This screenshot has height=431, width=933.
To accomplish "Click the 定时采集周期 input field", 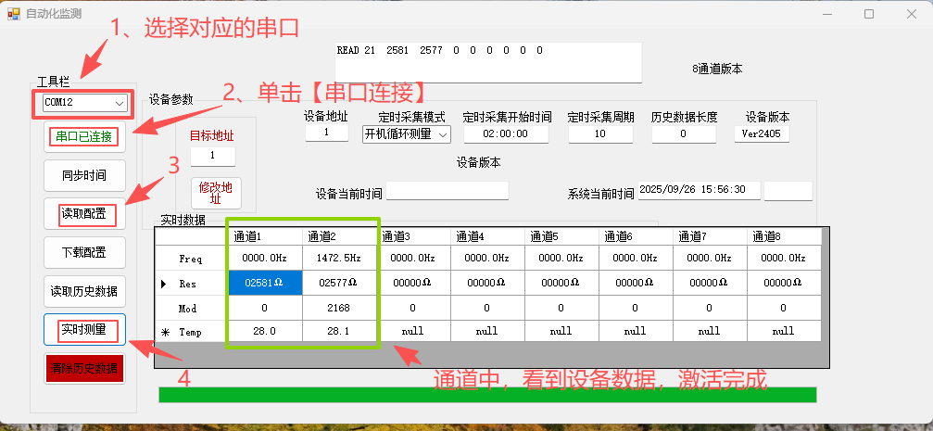I will [x=600, y=133].
